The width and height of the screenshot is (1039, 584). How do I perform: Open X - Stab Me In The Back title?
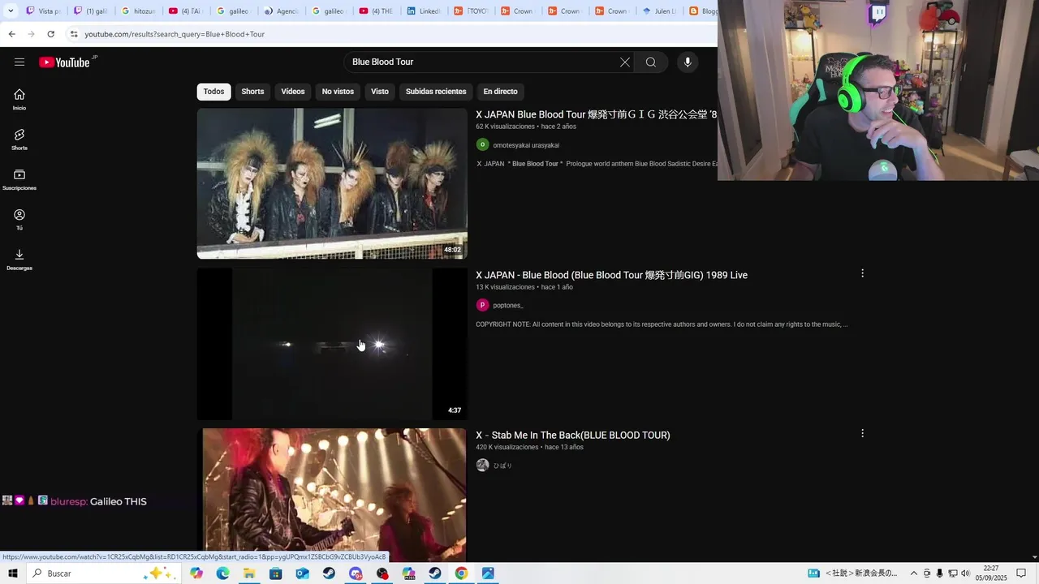tap(573, 435)
